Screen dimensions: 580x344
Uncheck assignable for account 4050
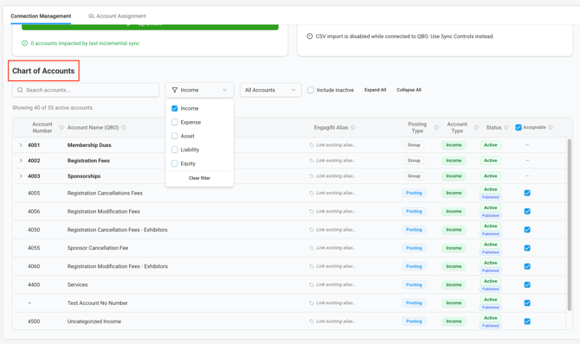527,229
